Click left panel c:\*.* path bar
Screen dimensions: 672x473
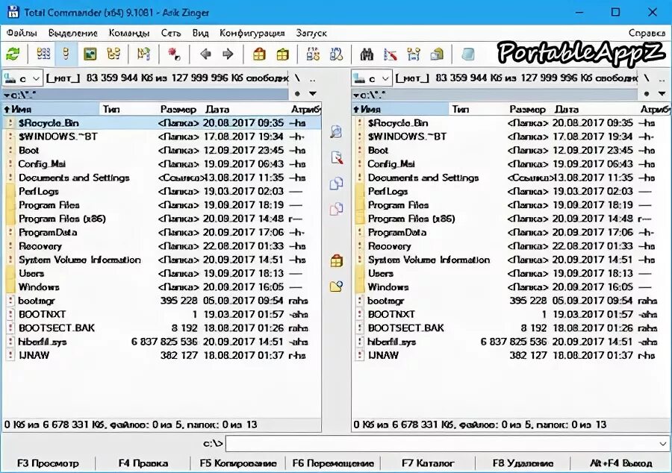146,94
